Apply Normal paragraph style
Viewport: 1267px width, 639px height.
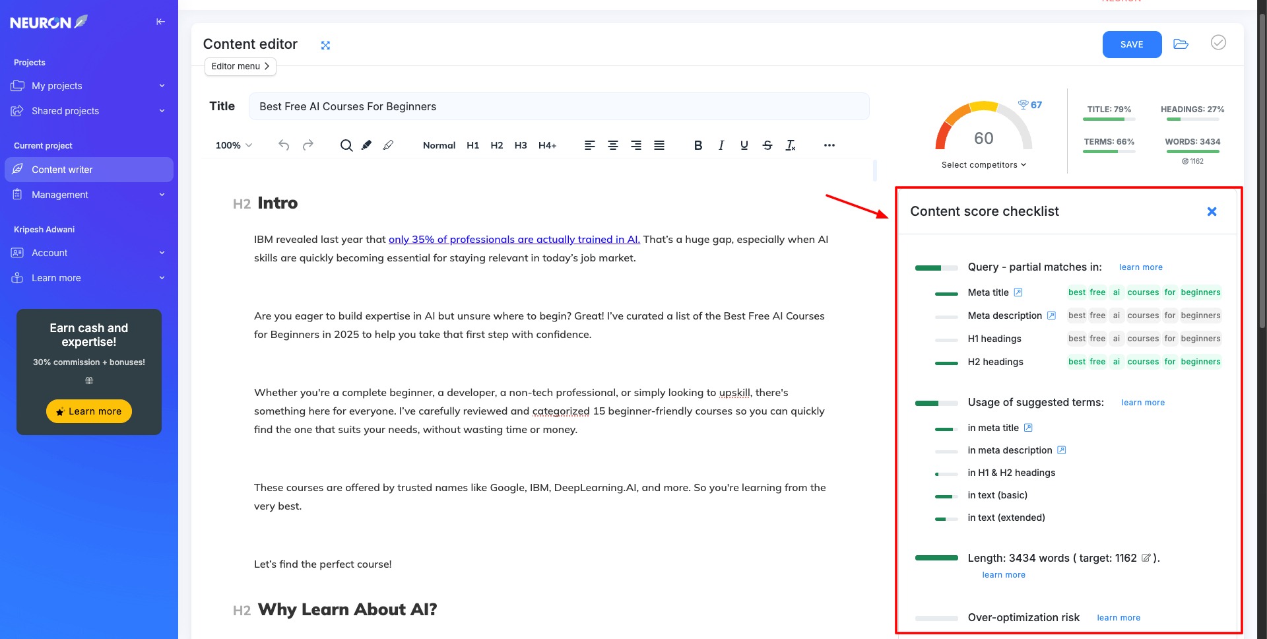(439, 145)
